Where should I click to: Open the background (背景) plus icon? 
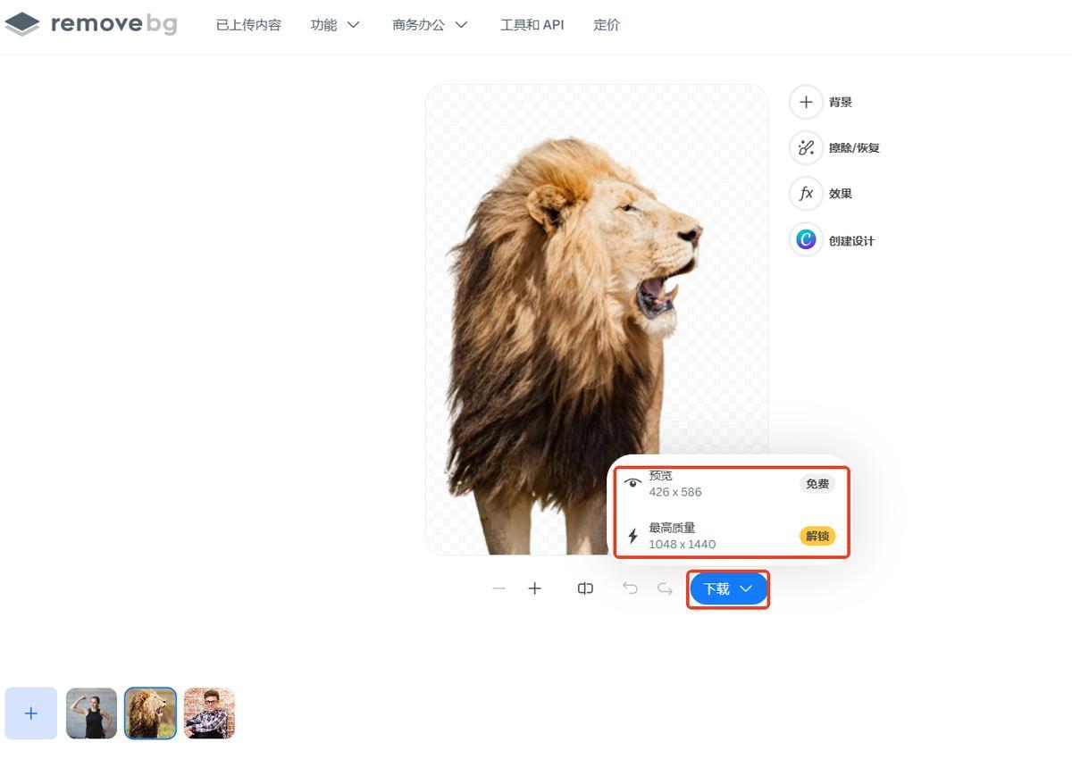tap(806, 102)
